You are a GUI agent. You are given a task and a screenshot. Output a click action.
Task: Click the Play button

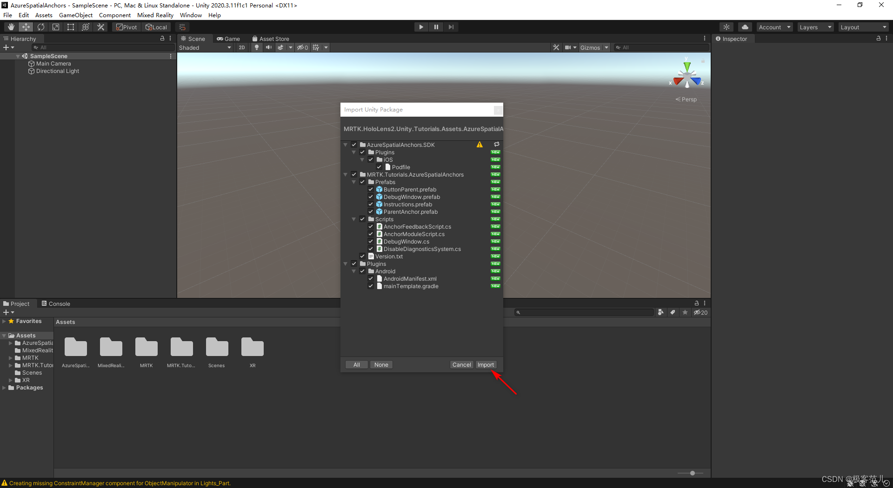click(421, 27)
